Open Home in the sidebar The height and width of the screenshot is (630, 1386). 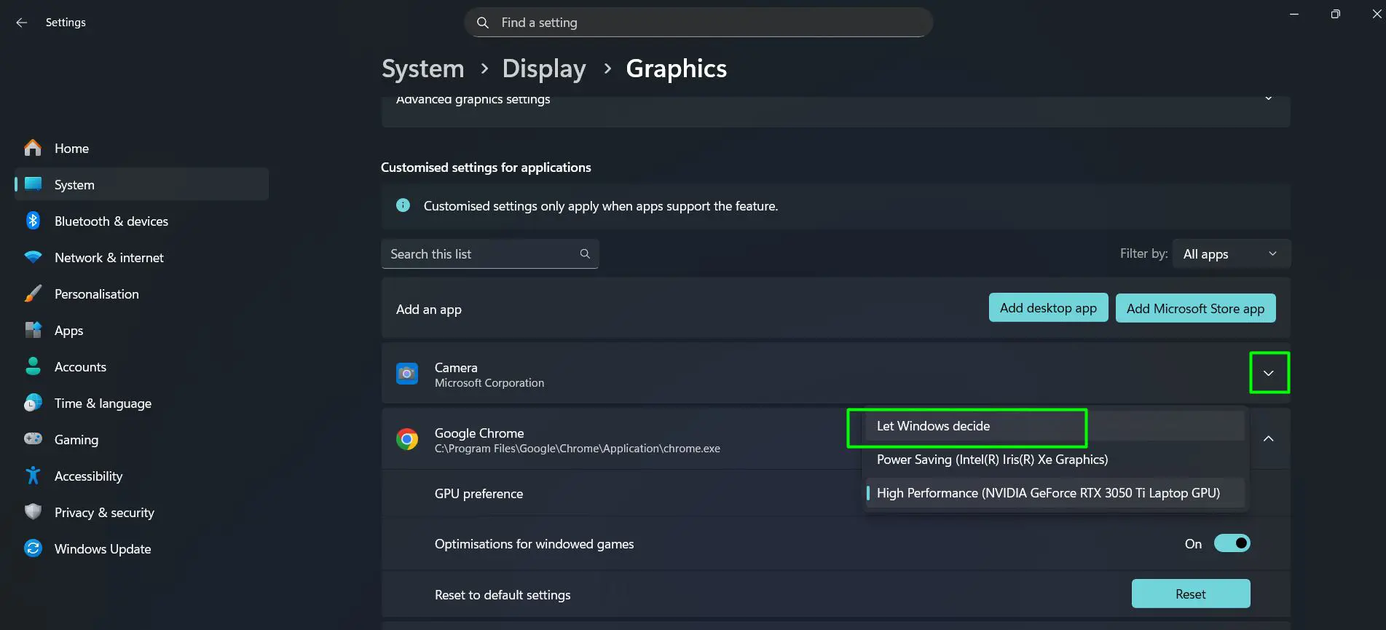[142, 148]
